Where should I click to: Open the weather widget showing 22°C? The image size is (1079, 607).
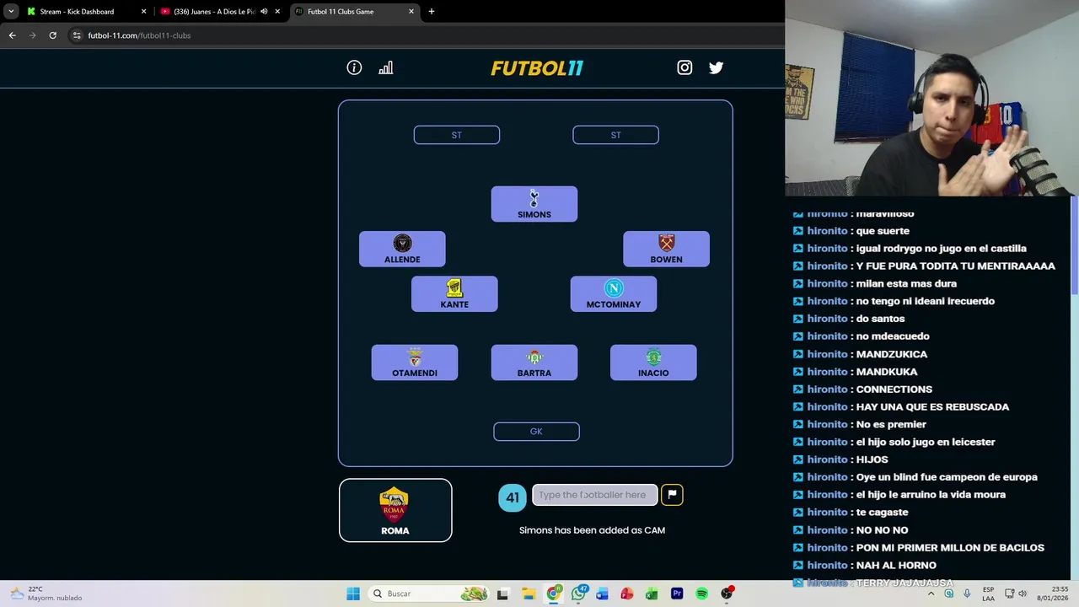[x=46, y=594]
